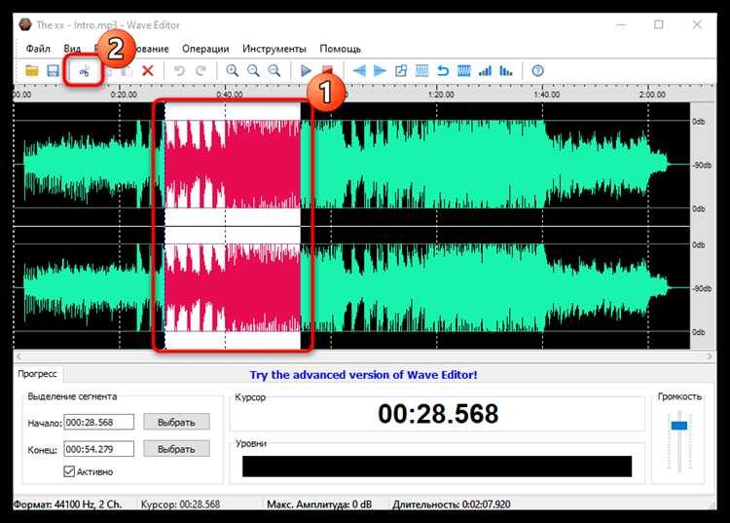The height and width of the screenshot is (523, 730).
Task: Open the Файл menu
Action: pyautogui.click(x=38, y=49)
